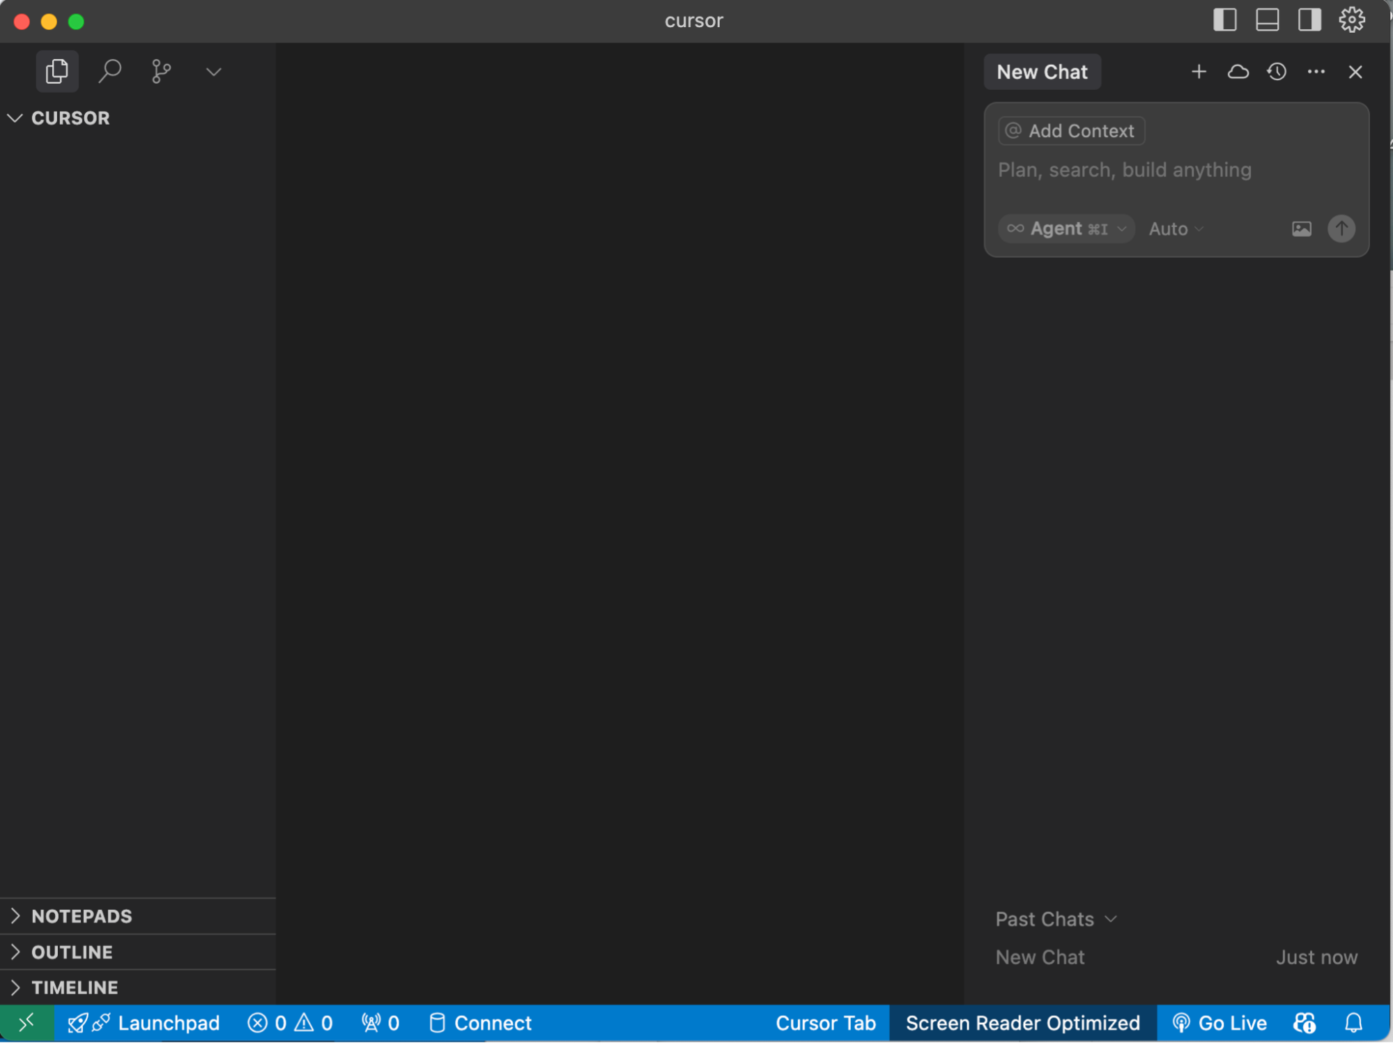This screenshot has height=1043, width=1393.
Task: Open the Agent mode dropdown
Action: click(x=1066, y=229)
